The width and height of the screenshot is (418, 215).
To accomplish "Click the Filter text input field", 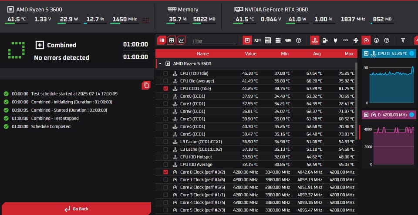I will pyautogui.click(x=214, y=41).
